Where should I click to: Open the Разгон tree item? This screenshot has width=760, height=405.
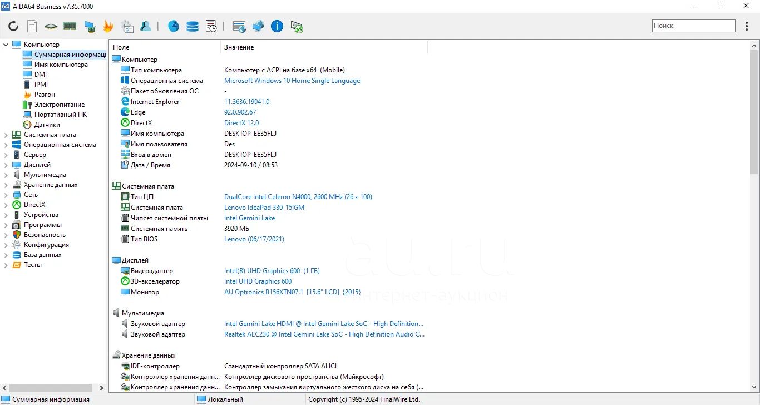click(x=45, y=95)
